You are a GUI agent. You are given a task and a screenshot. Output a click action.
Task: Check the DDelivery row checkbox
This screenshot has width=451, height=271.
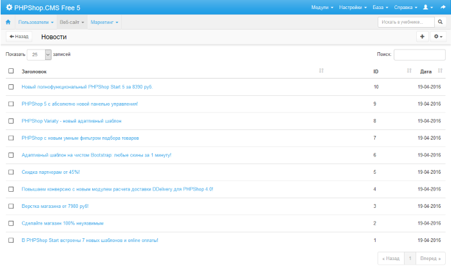point(11,189)
